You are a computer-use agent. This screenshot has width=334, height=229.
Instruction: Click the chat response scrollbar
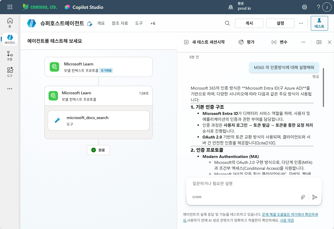pos(323,88)
